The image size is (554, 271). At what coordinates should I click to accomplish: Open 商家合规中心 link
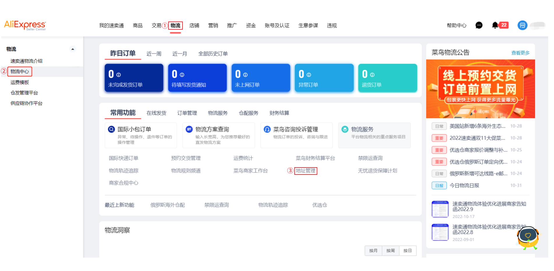click(123, 183)
